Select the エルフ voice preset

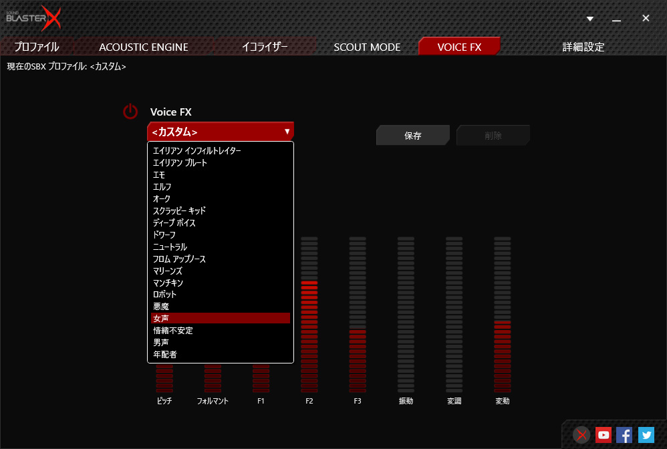pyautogui.click(x=221, y=186)
